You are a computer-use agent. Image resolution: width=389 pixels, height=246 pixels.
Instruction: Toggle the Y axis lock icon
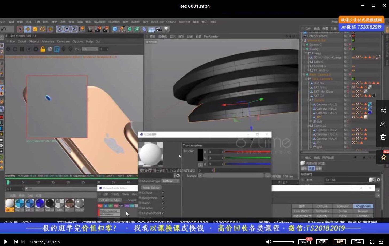[66, 29]
